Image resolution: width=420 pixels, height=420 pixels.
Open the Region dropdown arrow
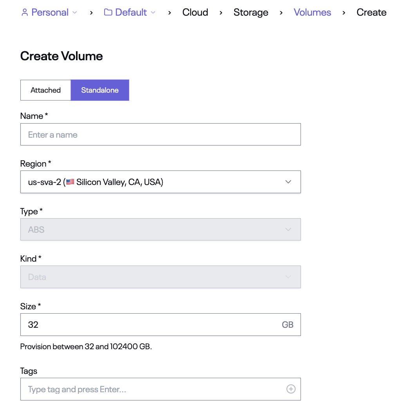coord(288,182)
